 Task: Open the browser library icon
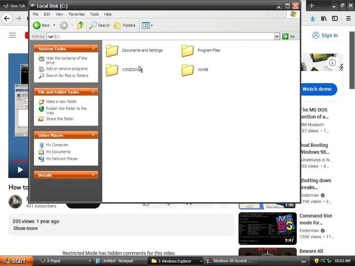click(x=324, y=18)
